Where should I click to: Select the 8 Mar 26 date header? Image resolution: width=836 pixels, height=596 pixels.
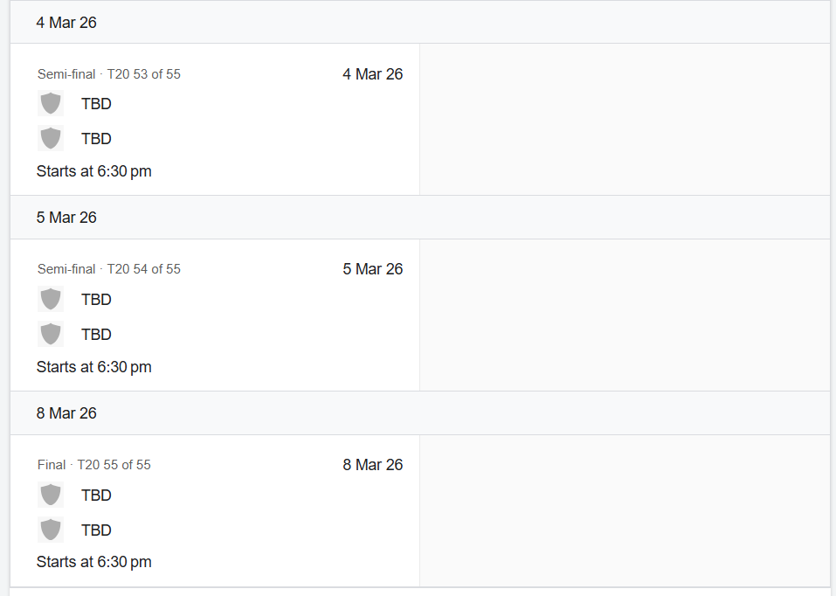click(x=66, y=413)
